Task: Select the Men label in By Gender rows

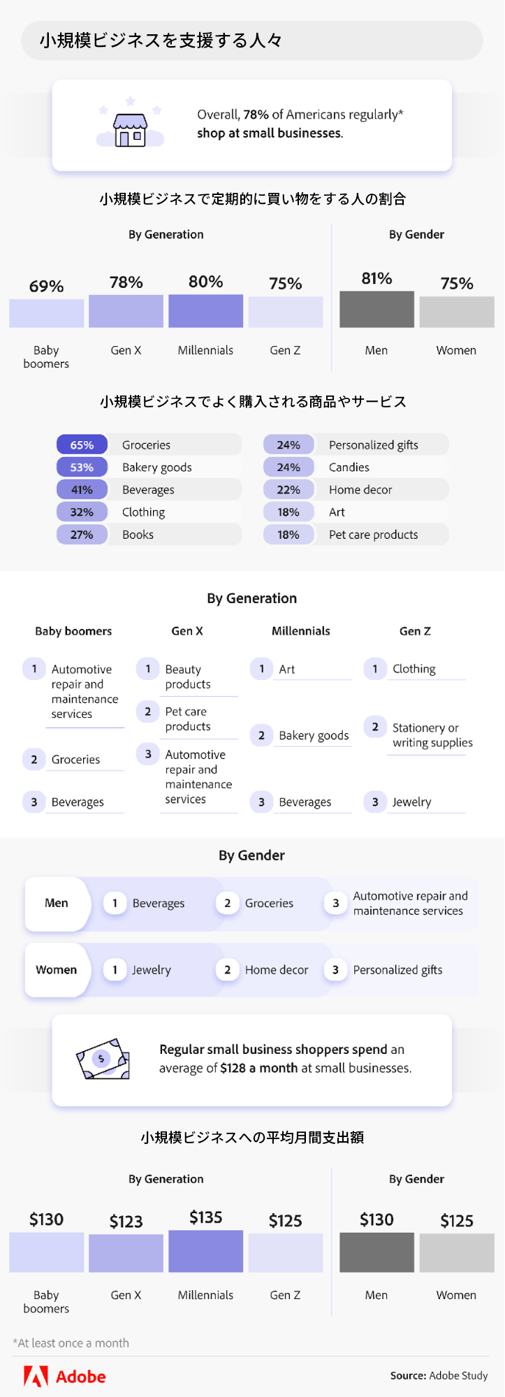Action: tap(57, 903)
